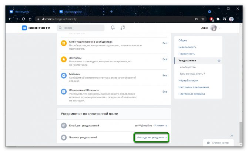This screenshot has height=152, width=248.
Task: Click the vertical page scrollbar thumb
Action: tap(241, 132)
